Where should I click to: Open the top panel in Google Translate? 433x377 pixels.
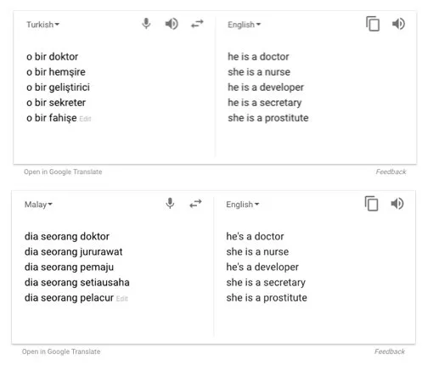(x=63, y=172)
